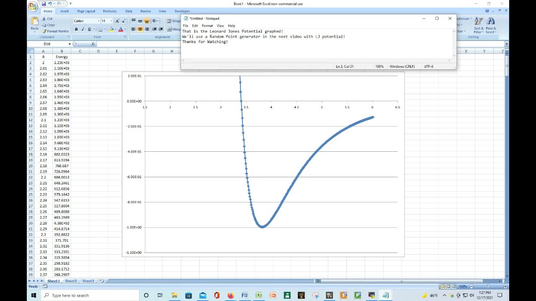Expand the formula bar
536x301 pixels.
[x=507, y=44]
